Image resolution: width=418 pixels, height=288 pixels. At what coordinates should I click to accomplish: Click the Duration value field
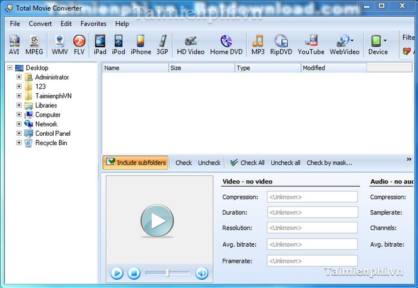[x=312, y=212]
